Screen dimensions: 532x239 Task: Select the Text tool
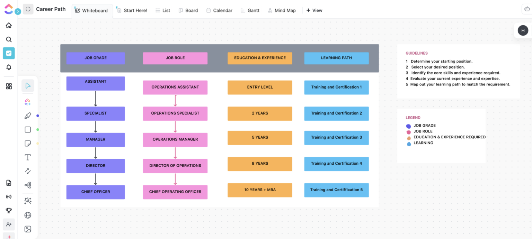(28, 157)
